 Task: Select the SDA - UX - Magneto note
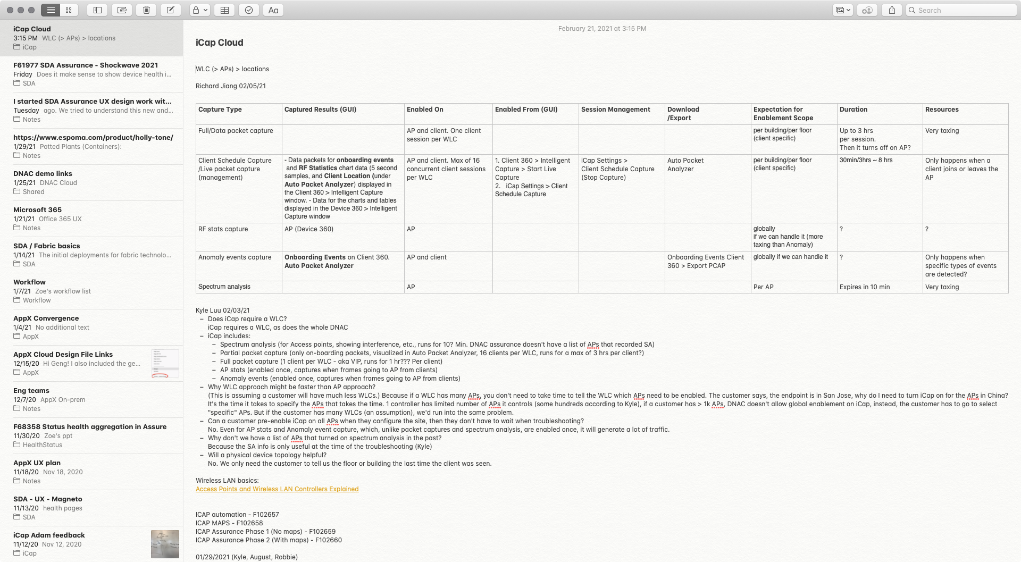click(x=91, y=508)
